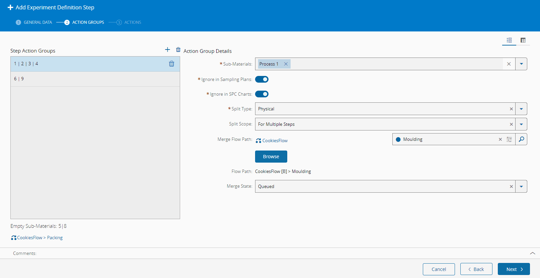540x278 pixels.
Task: Toggle Ignore in Sampling Plans switch
Action: click(262, 79)
